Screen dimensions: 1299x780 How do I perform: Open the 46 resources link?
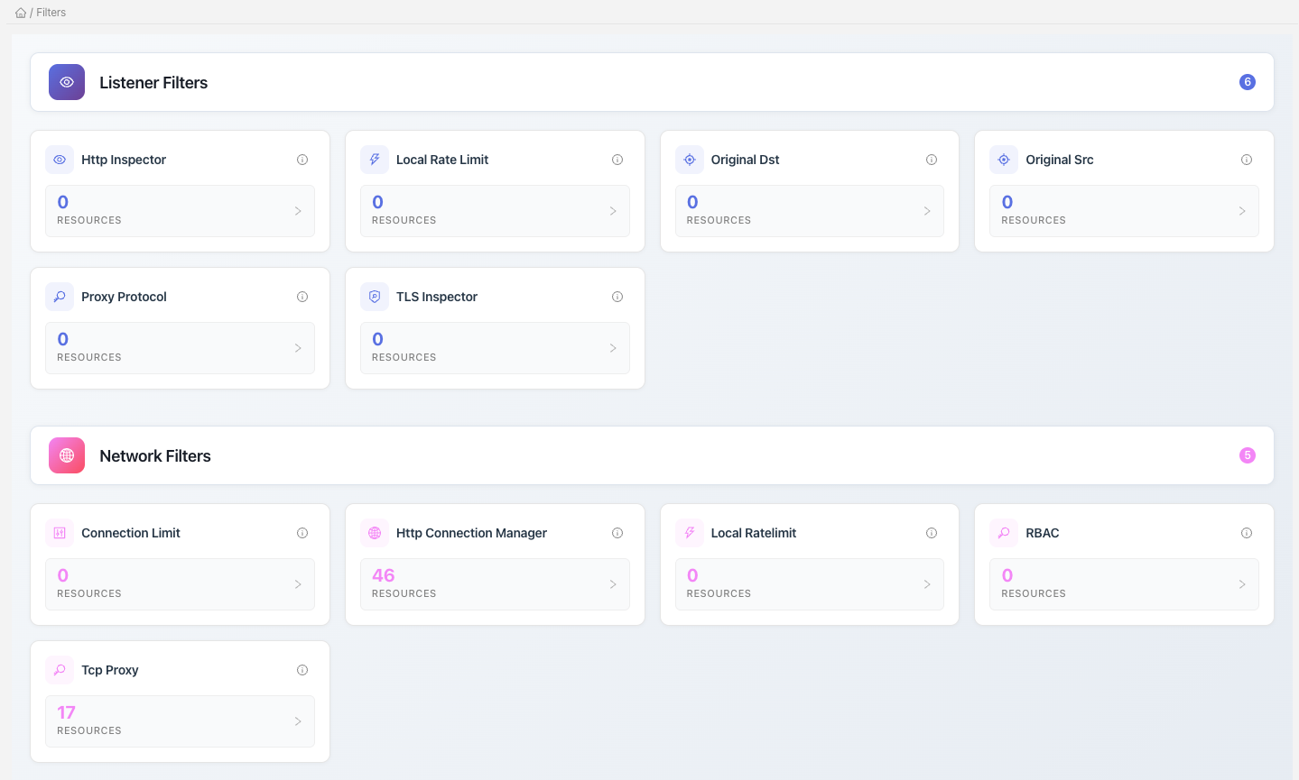click(x=384, y=575)
